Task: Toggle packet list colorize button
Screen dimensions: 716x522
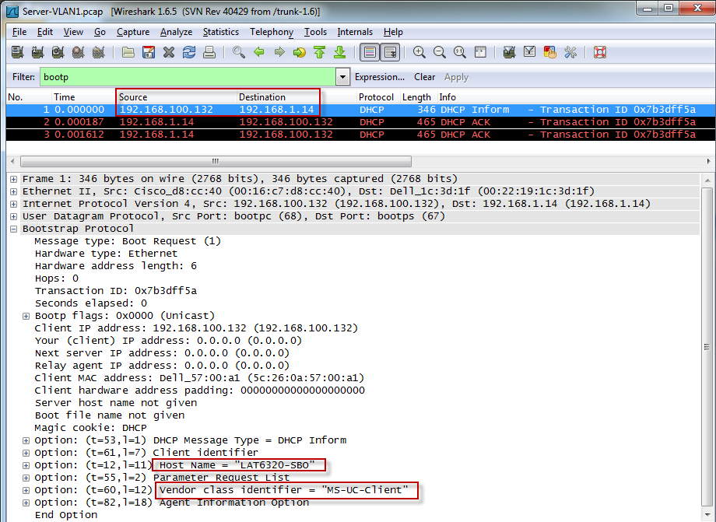Action: (x=370, y=52)
